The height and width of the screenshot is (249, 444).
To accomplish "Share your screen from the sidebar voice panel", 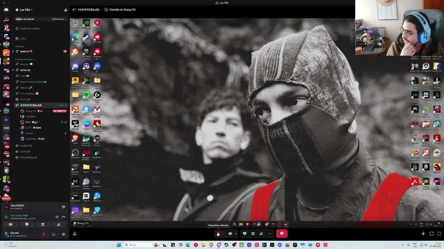I will tap(27, 224).
